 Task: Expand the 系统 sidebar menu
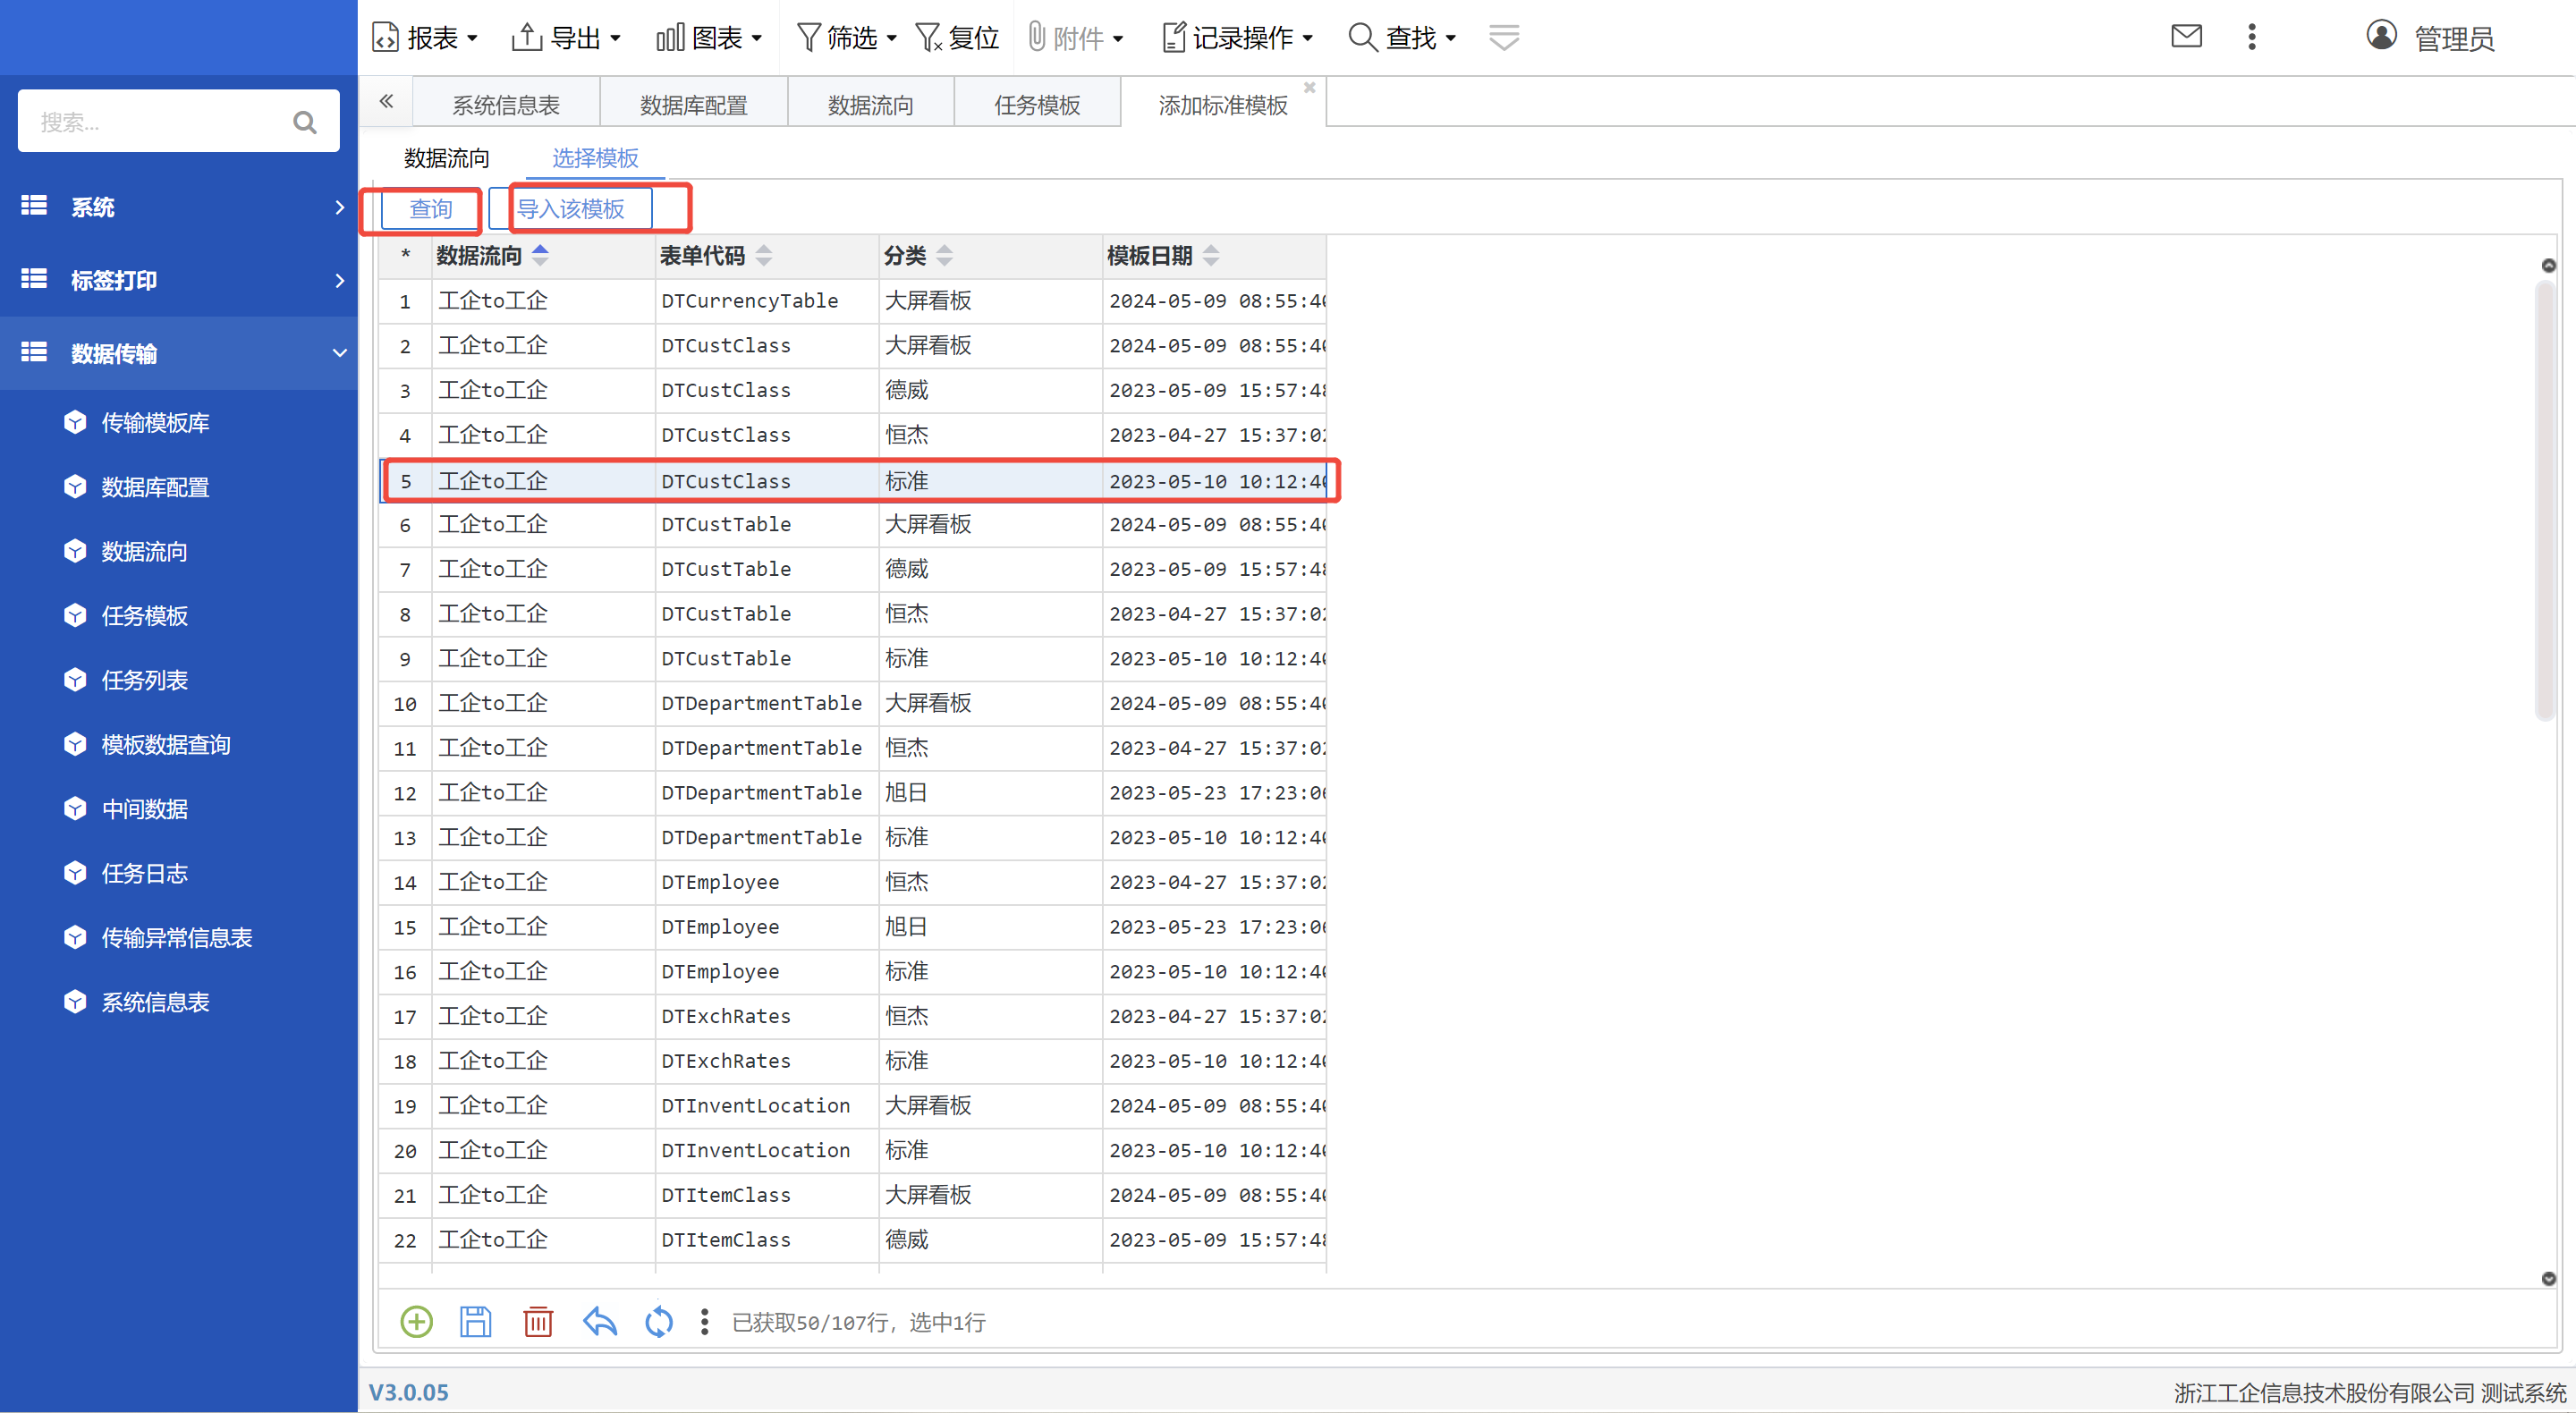[179, 207]
